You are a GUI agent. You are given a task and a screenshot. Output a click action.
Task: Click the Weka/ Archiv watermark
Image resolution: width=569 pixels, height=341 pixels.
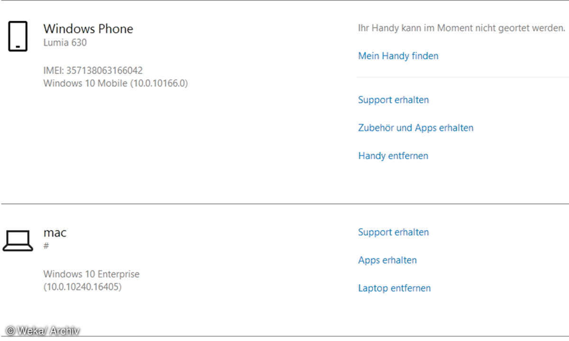[43, 331]
